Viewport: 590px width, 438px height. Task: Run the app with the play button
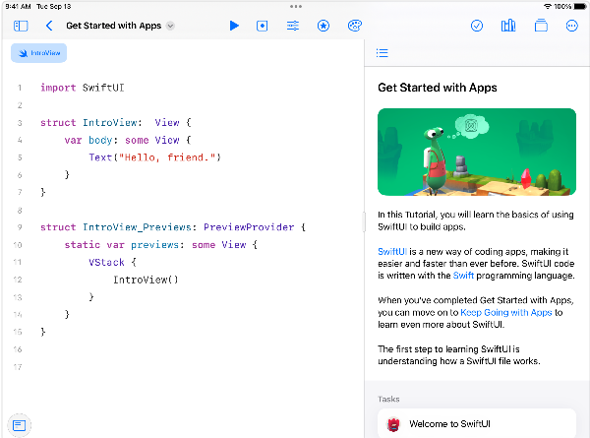tap(234, 26)
